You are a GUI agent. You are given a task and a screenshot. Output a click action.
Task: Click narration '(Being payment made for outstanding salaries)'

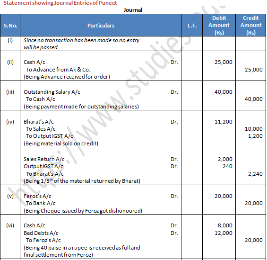[x=81, y=107]
